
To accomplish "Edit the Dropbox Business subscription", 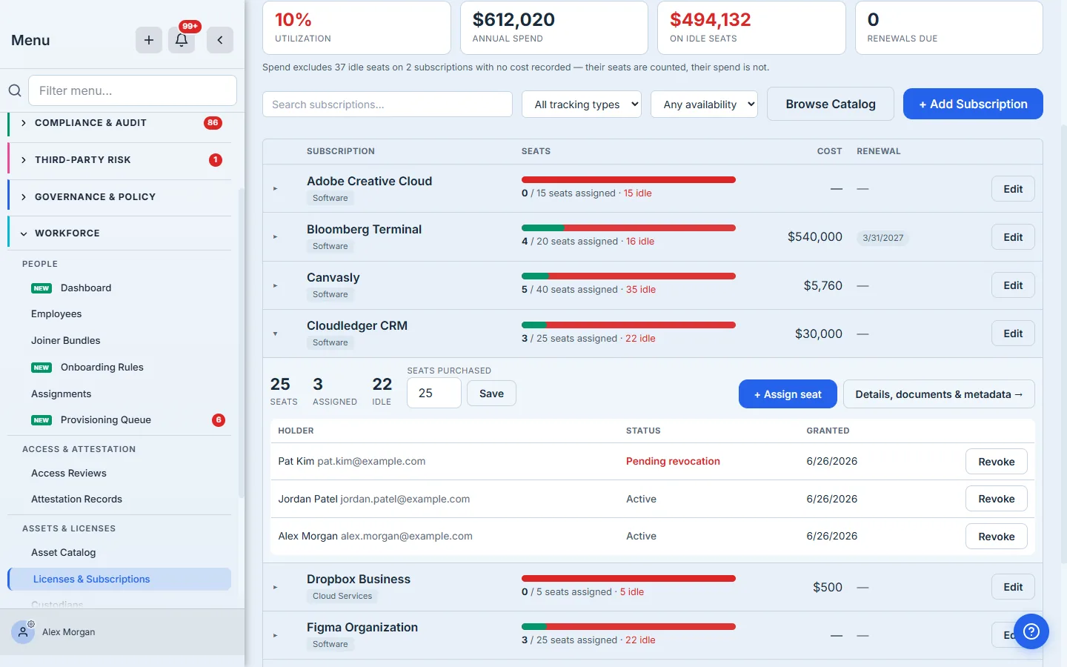I will tap(1013, 587).
